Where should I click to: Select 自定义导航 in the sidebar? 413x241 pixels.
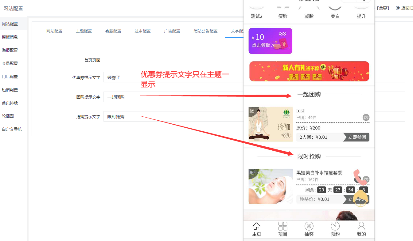coord(14,129)
